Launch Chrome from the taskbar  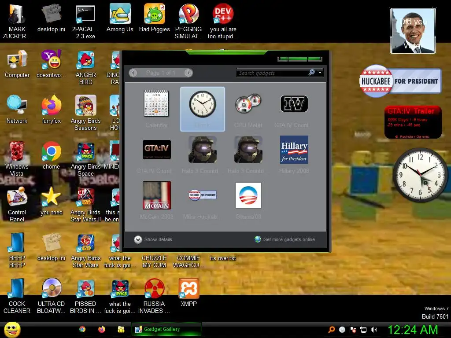(x=82, y=329)
